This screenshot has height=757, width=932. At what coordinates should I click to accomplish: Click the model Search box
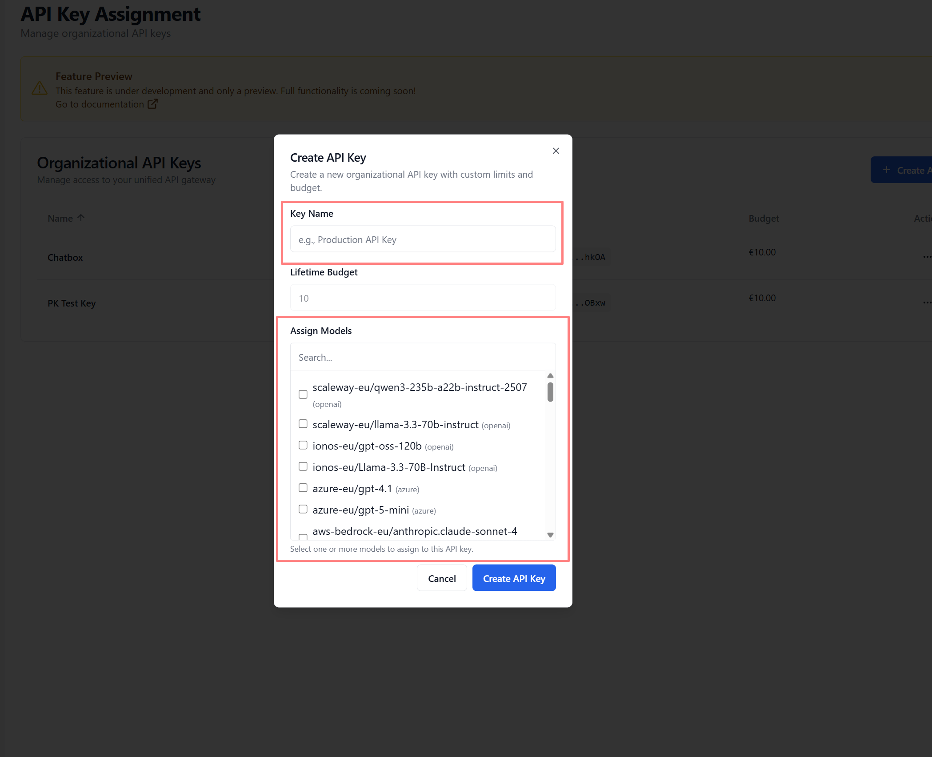422,357
